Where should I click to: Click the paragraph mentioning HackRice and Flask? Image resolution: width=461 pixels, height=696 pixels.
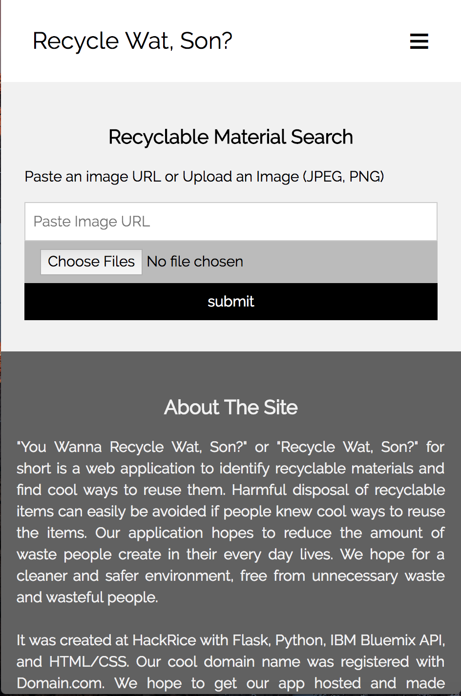(x=231, y=662)
